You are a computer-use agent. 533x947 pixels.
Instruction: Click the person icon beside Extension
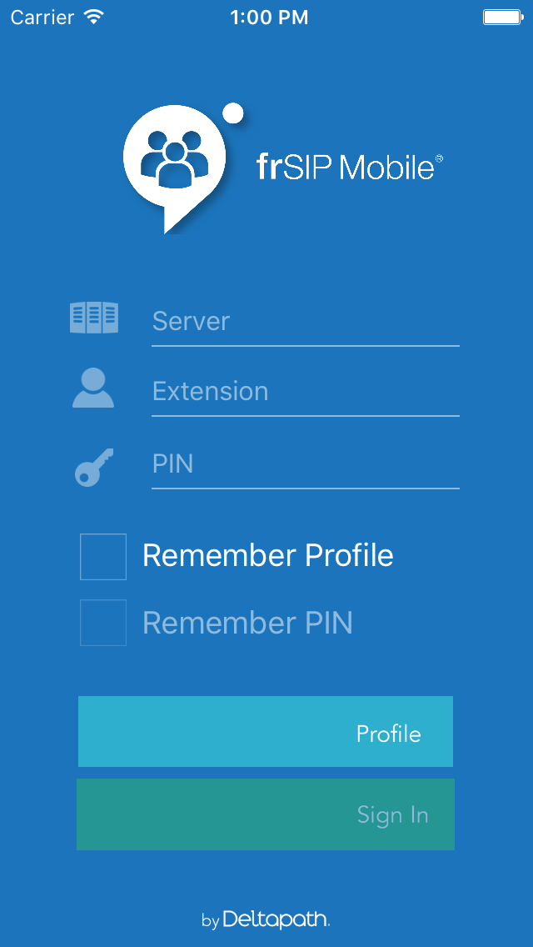click(x=93, y=388)
